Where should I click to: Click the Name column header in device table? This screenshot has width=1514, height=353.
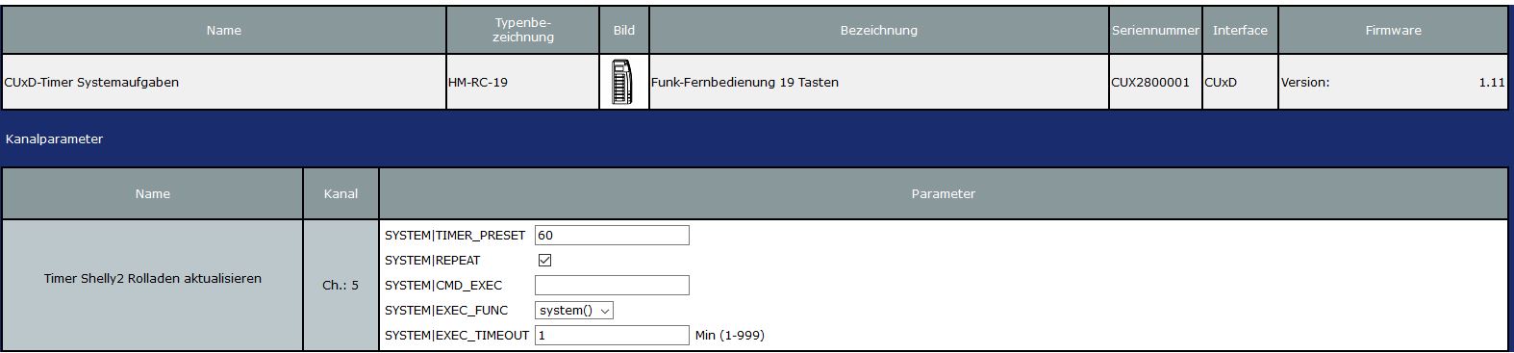pyautogui.click(x=223, y=31)
